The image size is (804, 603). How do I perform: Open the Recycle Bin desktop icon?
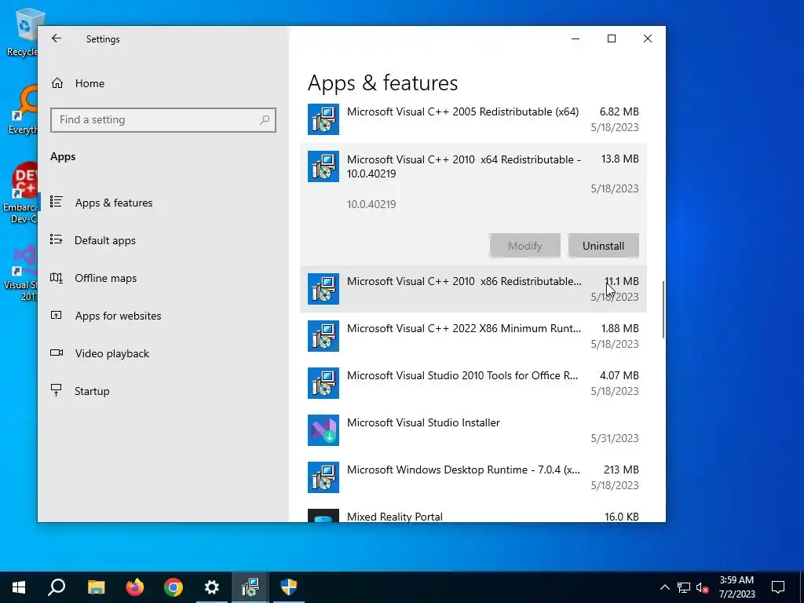click(21, 31)
